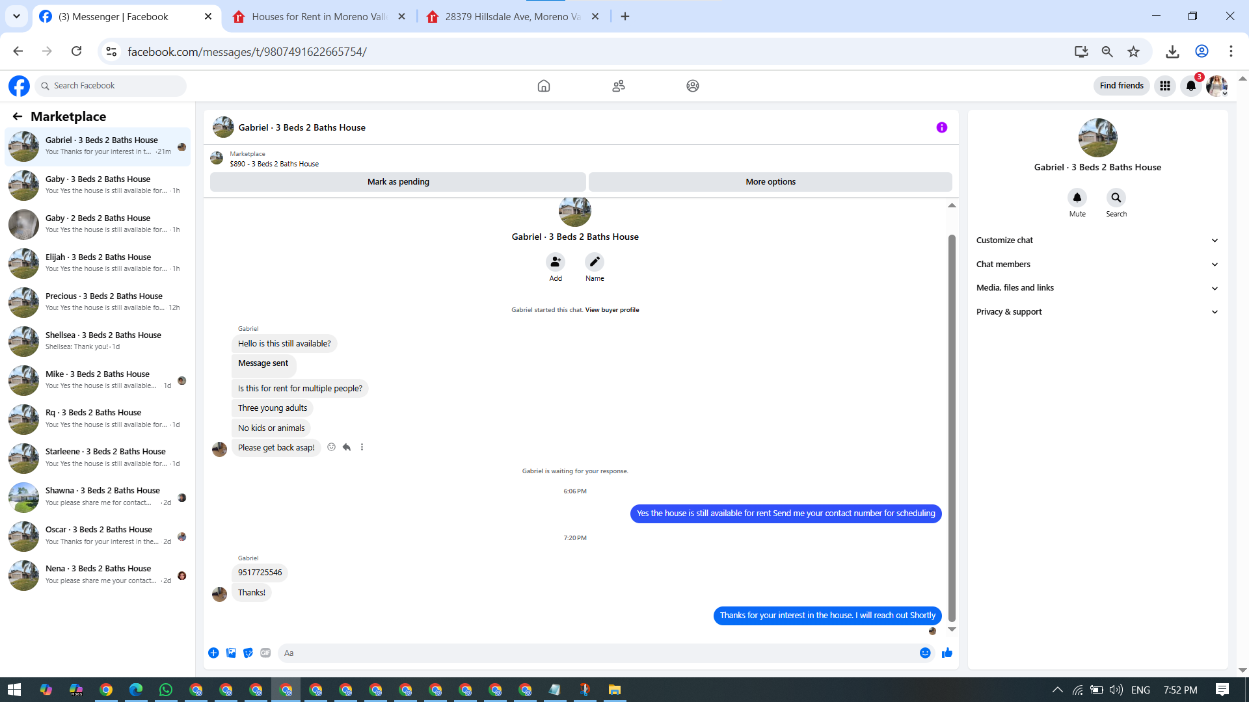This screenshot has height=702, width=1249.
Task: Switch to Houses for Rent browser tab
Action: [319, 17]
